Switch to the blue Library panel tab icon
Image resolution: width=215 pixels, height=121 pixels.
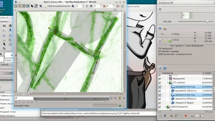pos(165,68)
